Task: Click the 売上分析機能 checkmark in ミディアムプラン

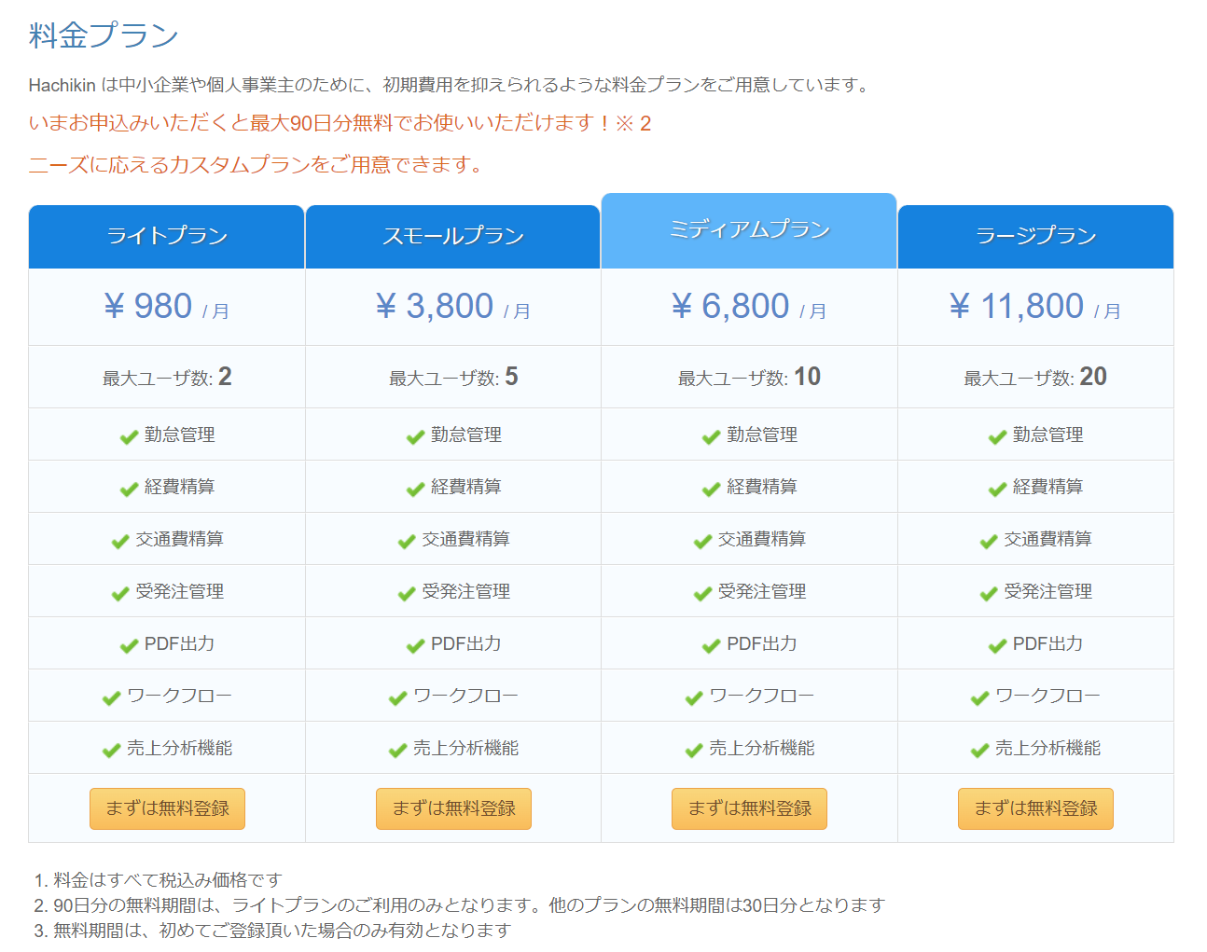Action: click(x=693, y=750)
